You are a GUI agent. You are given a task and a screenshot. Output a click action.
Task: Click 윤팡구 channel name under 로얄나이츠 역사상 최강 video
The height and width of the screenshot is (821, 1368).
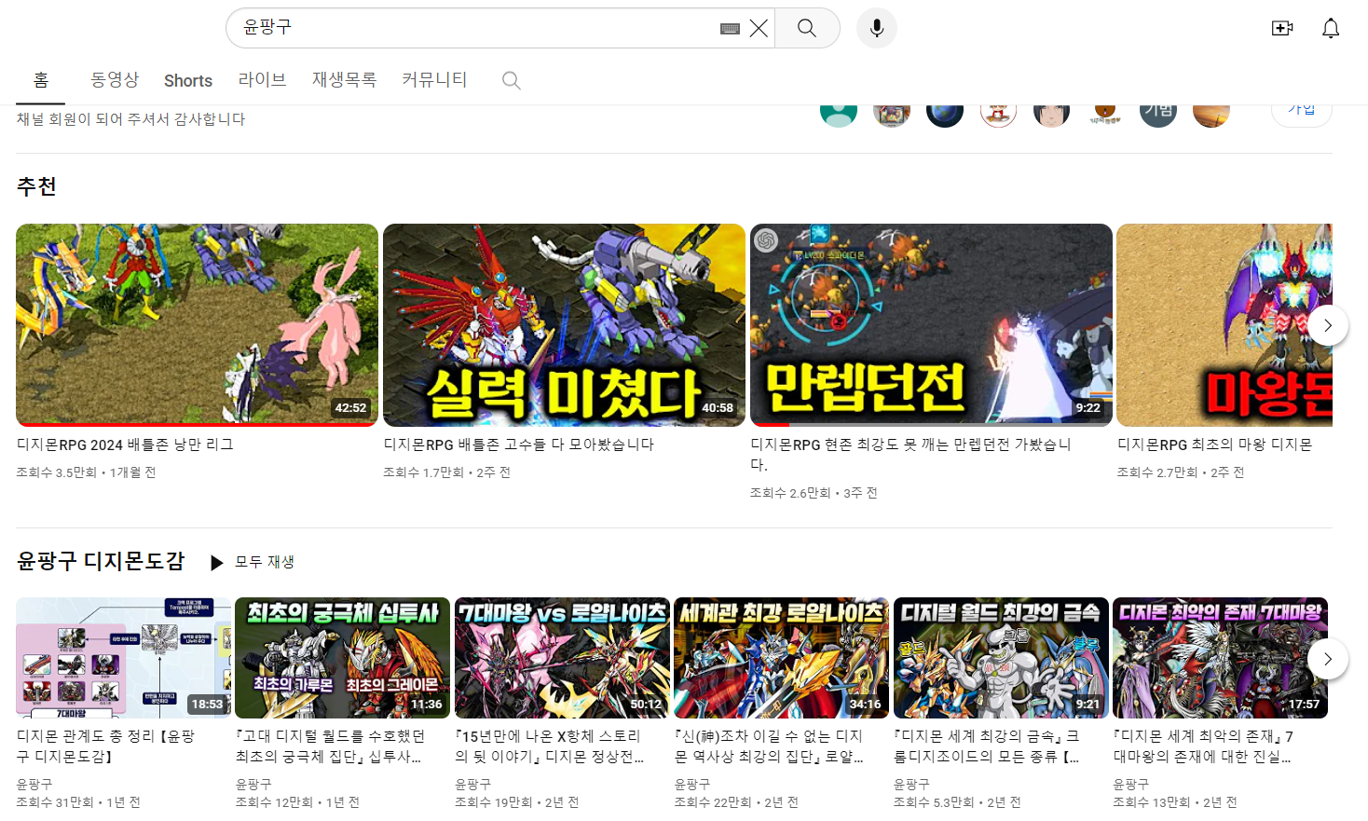click(x=692, y=785)
